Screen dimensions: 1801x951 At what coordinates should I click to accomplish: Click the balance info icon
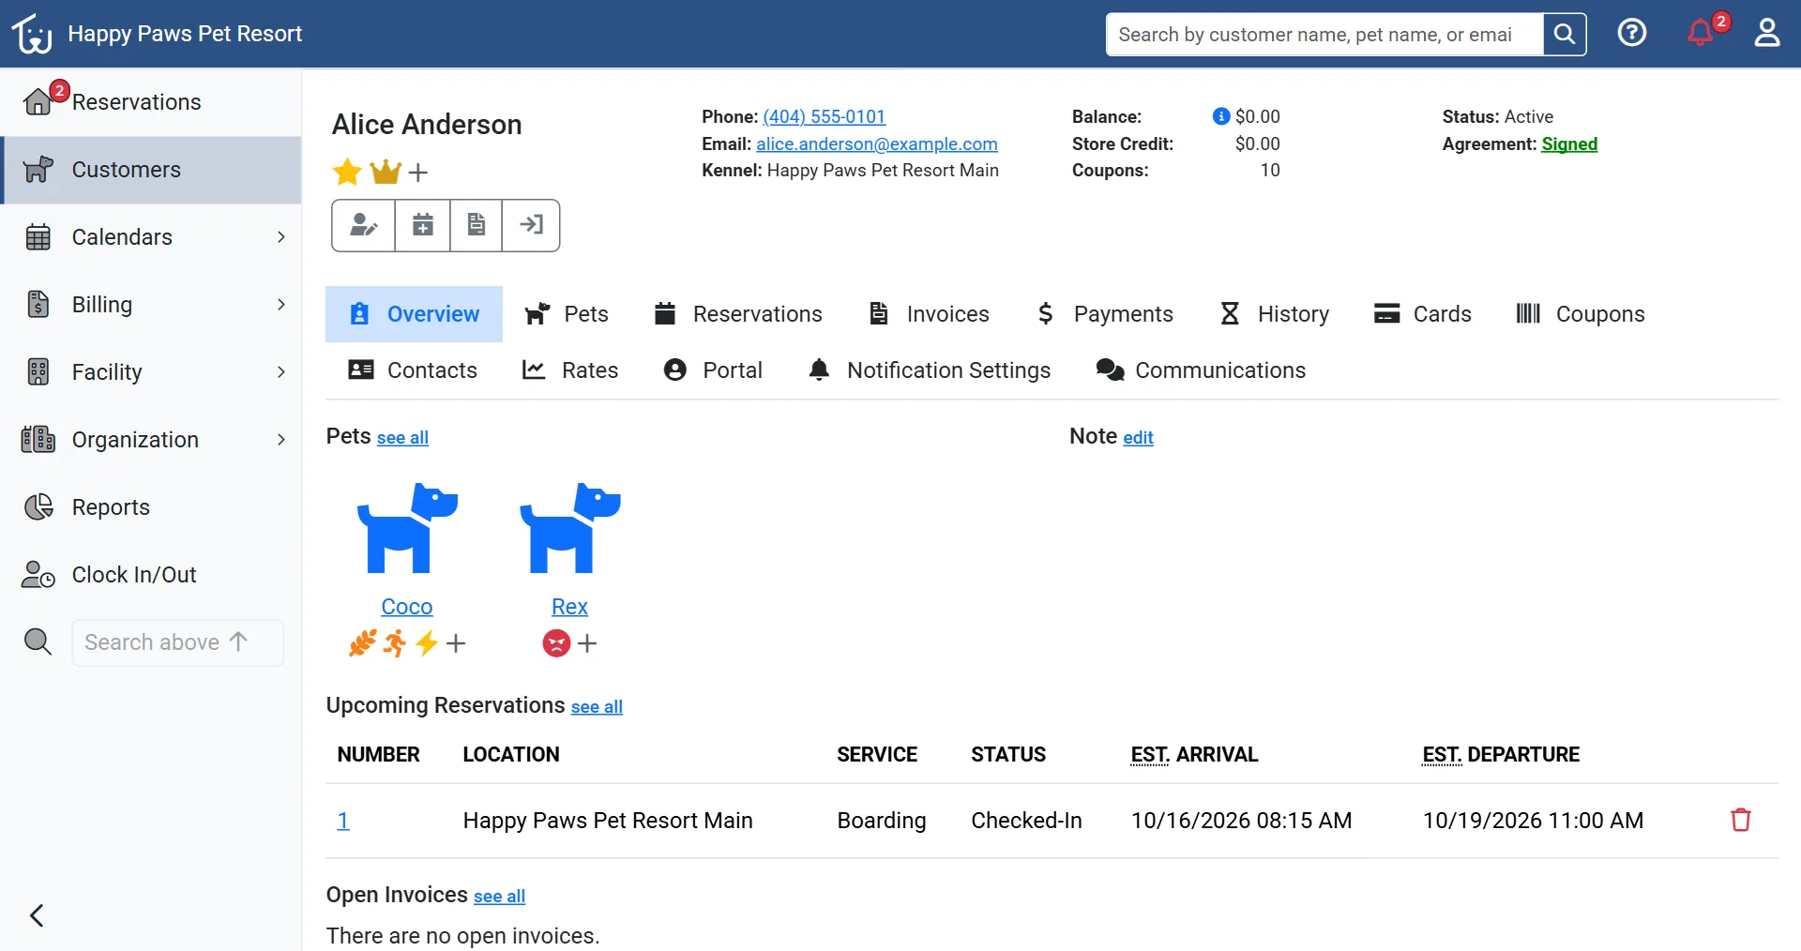coord(1220,116)
